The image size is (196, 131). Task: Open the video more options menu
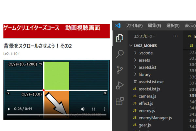105,109
